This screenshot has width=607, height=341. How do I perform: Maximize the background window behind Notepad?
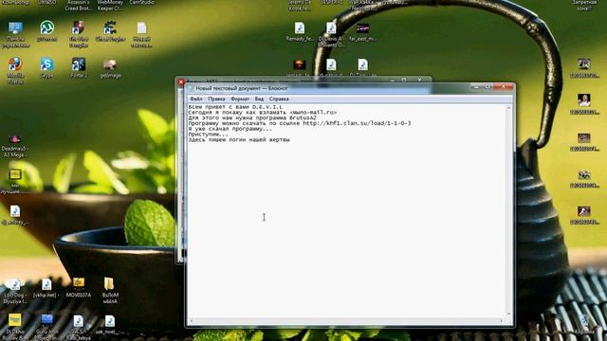click(404, 80)
